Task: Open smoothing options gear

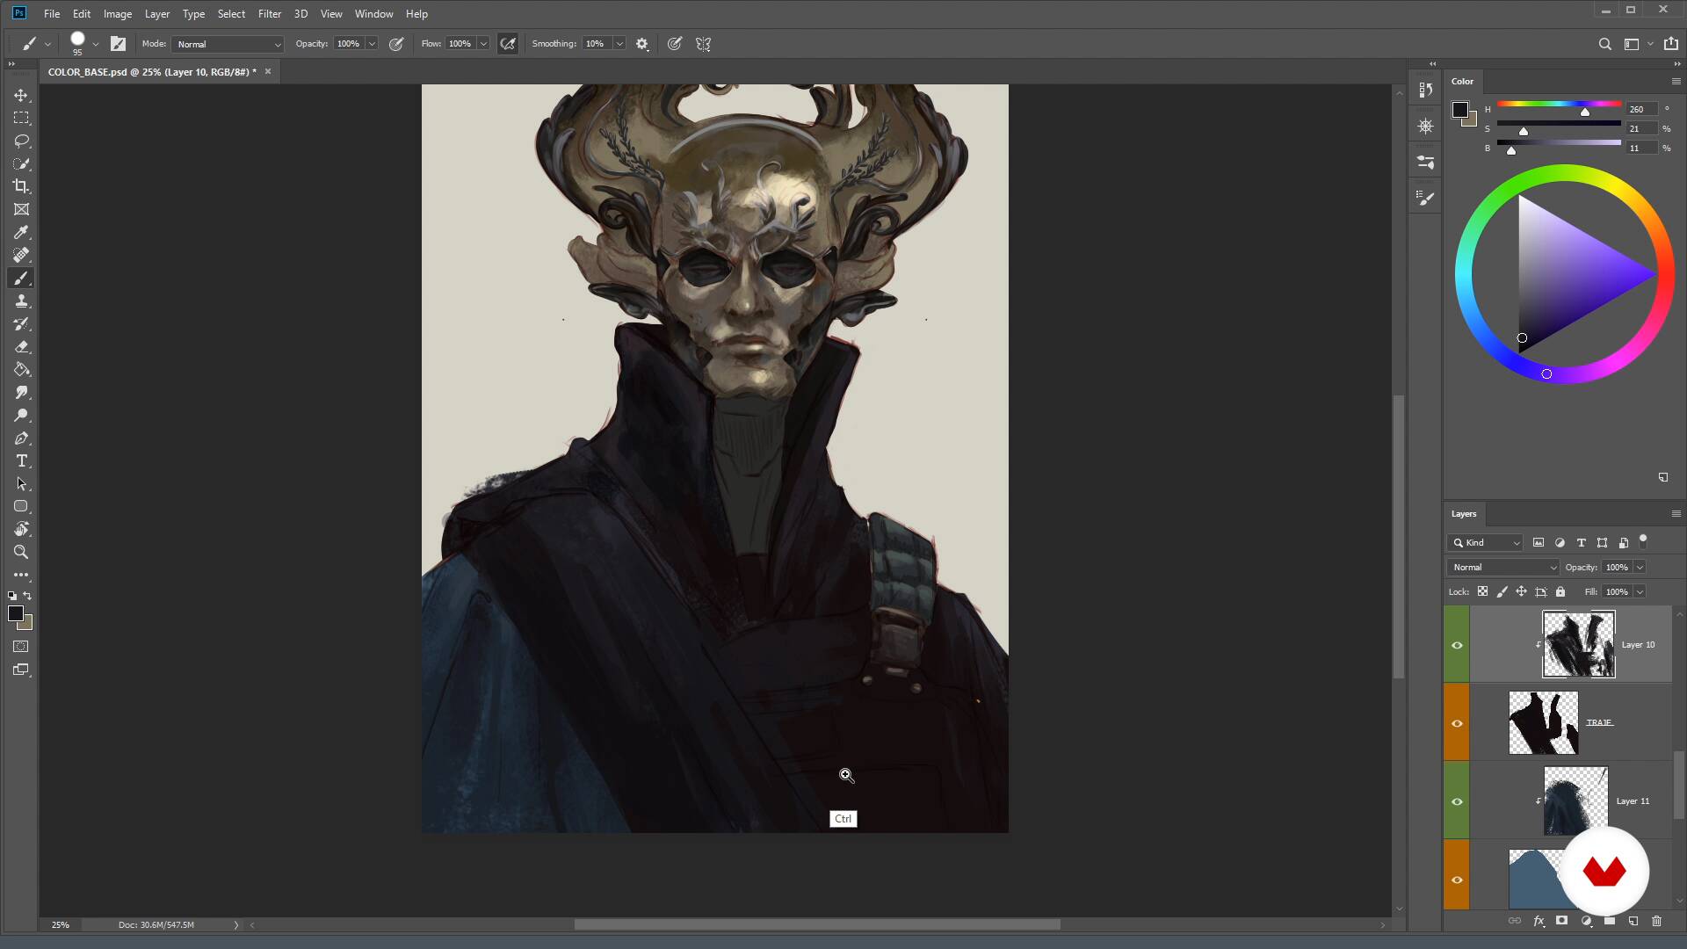Action: 642,44
